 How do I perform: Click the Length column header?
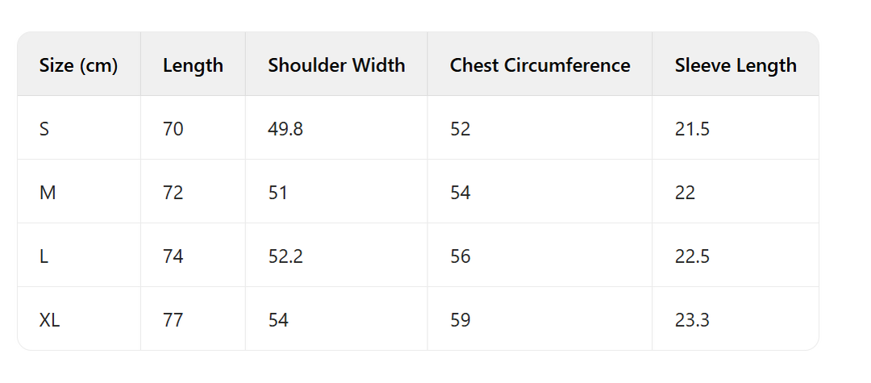[193, 65]
